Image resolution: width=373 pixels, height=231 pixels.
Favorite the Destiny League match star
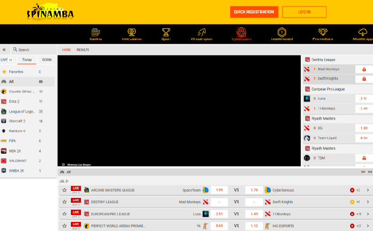click(x=64, y=202)
